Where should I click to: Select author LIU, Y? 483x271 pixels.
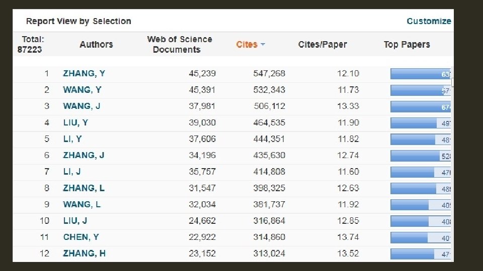(75, 122)
